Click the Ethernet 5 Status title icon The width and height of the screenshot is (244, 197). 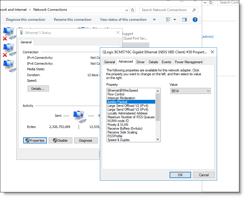21,32
